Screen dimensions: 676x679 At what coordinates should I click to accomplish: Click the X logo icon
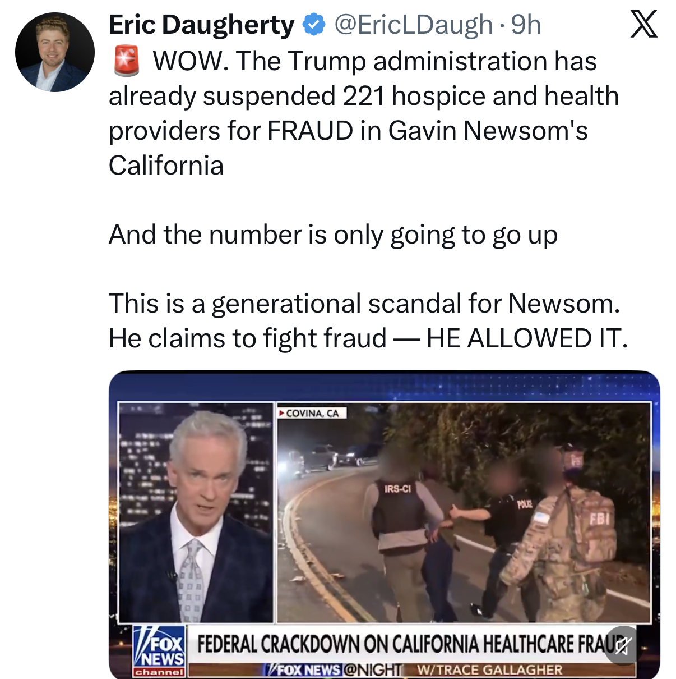(x=643, y=25)
